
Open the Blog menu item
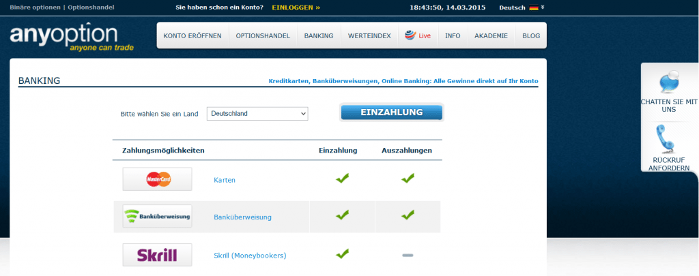(531, 35)
